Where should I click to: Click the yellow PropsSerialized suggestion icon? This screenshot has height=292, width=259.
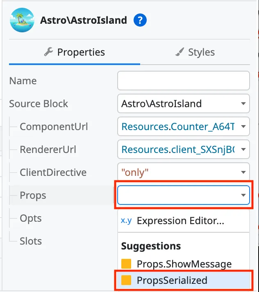(126, 281)
